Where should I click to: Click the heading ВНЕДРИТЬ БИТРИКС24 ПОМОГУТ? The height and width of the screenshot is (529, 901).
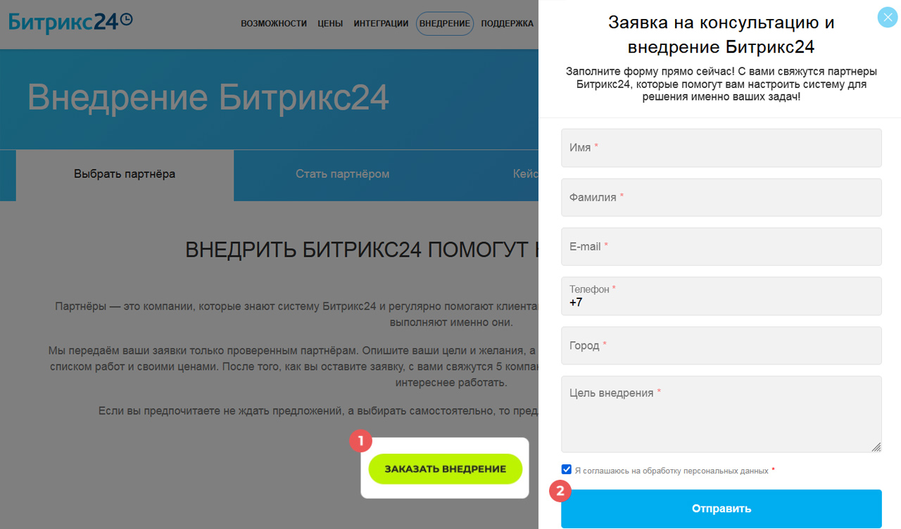(x=362, y=250)
